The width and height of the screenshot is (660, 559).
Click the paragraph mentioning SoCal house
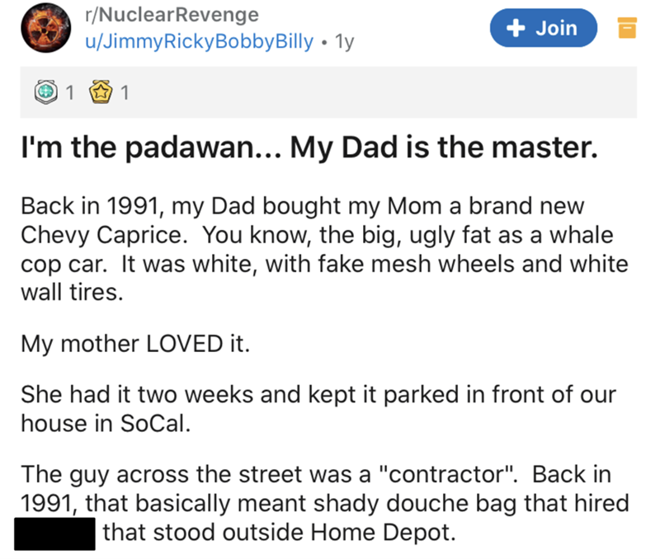pyautogui.click(x=313, y=408)
